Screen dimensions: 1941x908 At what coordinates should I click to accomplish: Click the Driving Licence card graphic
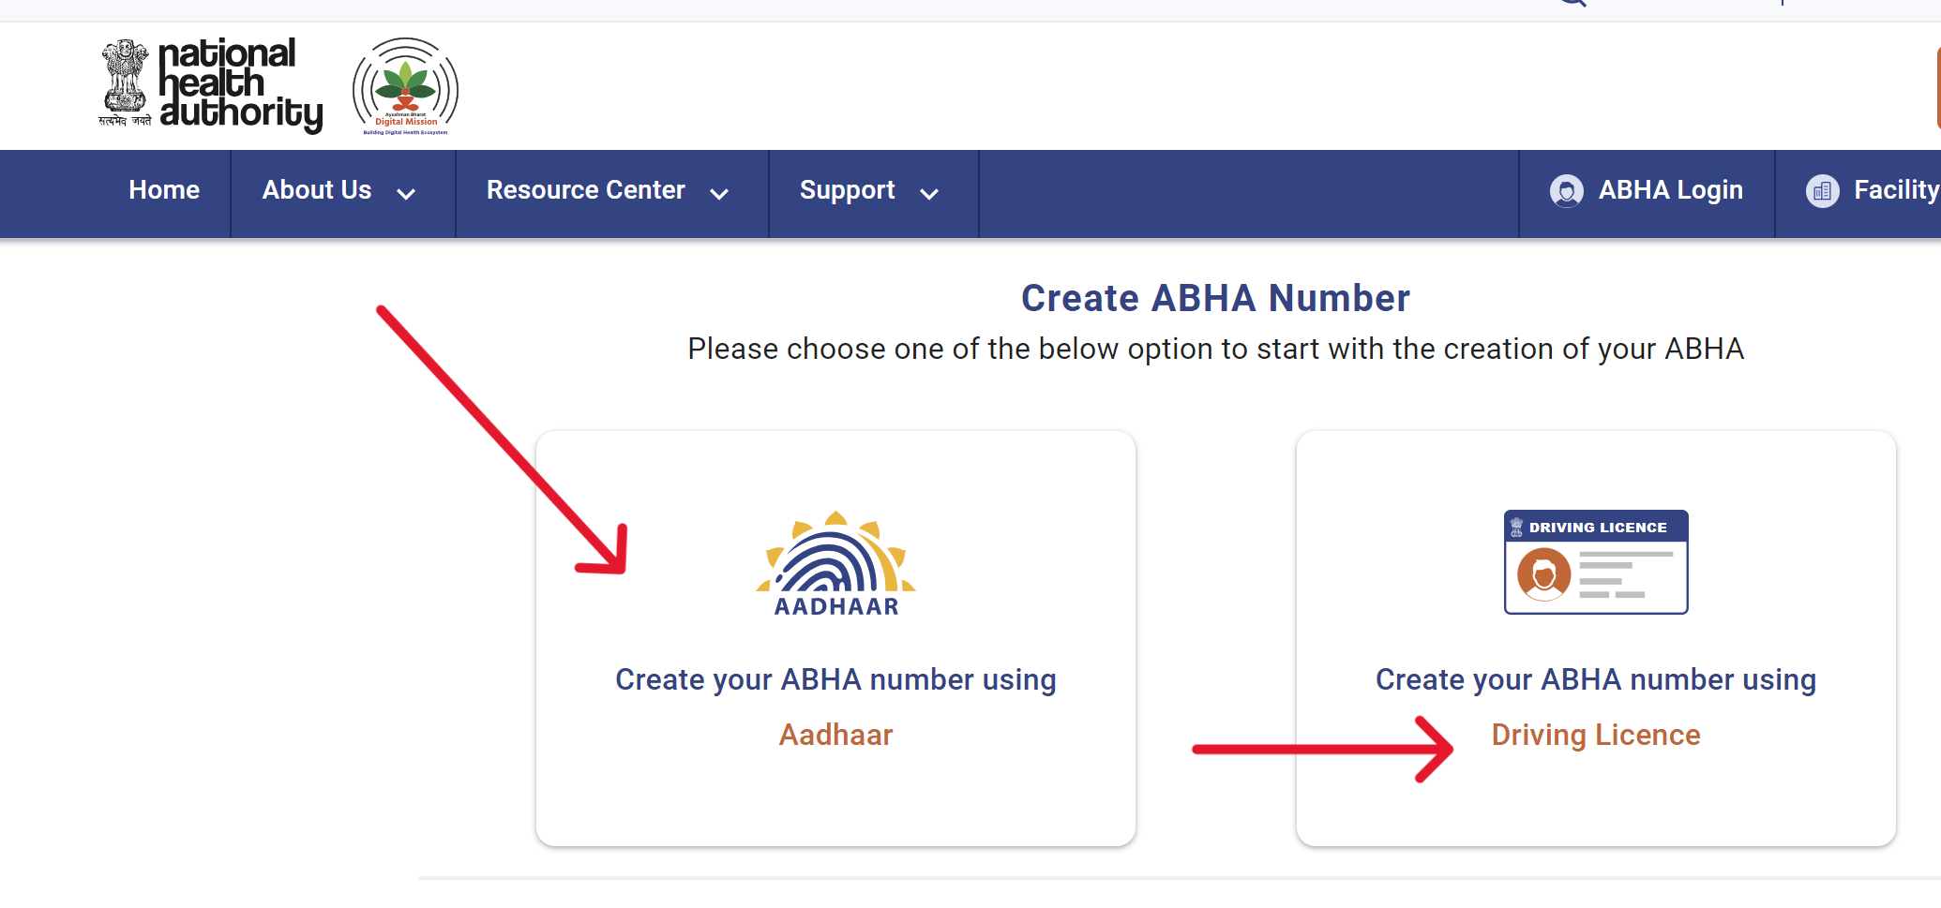[1596, 562]
